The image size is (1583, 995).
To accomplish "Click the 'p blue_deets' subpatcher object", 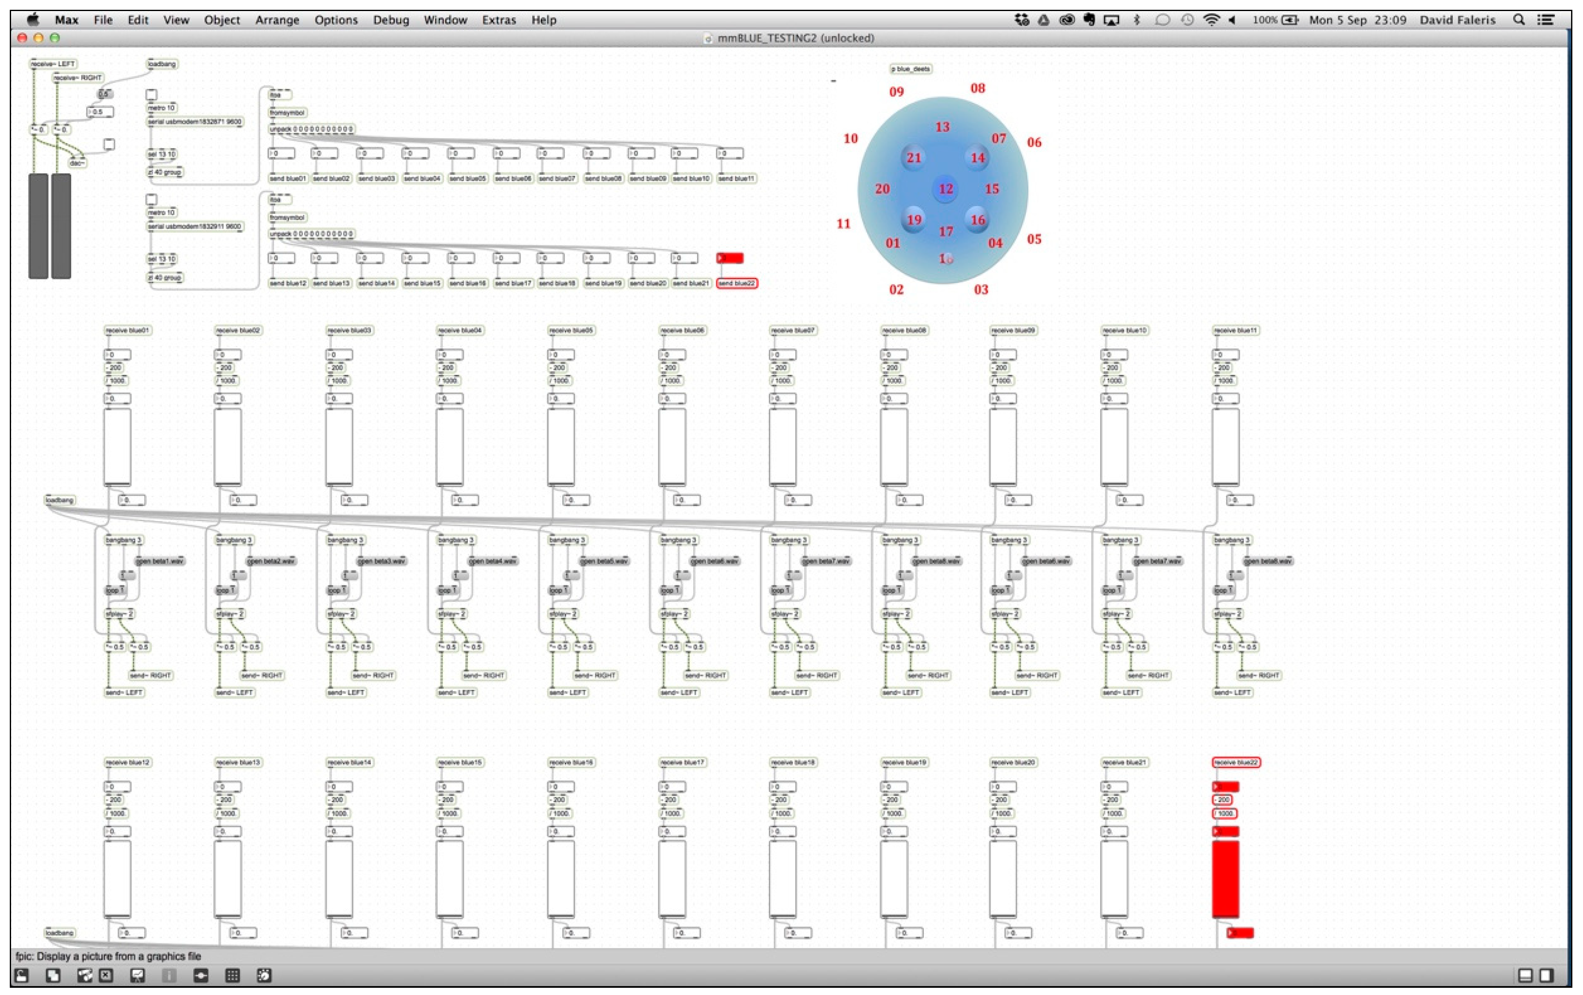I will click(x=911, y=68).
